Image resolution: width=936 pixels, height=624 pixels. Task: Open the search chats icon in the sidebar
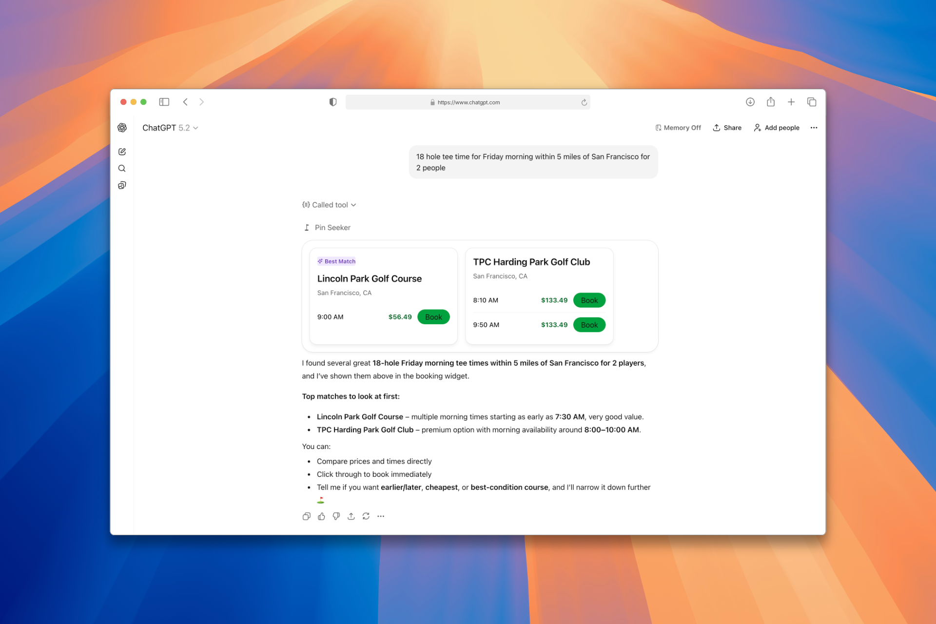point(122,169)
